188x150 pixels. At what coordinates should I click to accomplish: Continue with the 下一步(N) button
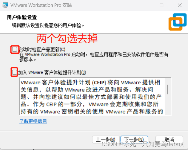(x=134, y=139)
